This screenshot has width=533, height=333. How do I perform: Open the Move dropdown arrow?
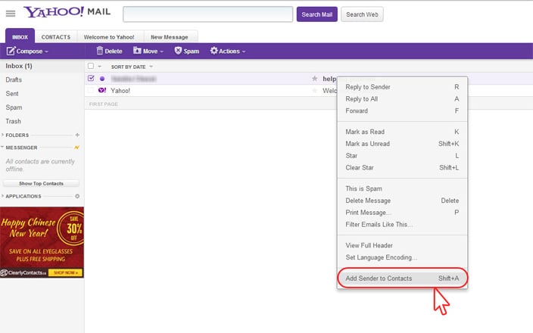(x=162, y=51)
